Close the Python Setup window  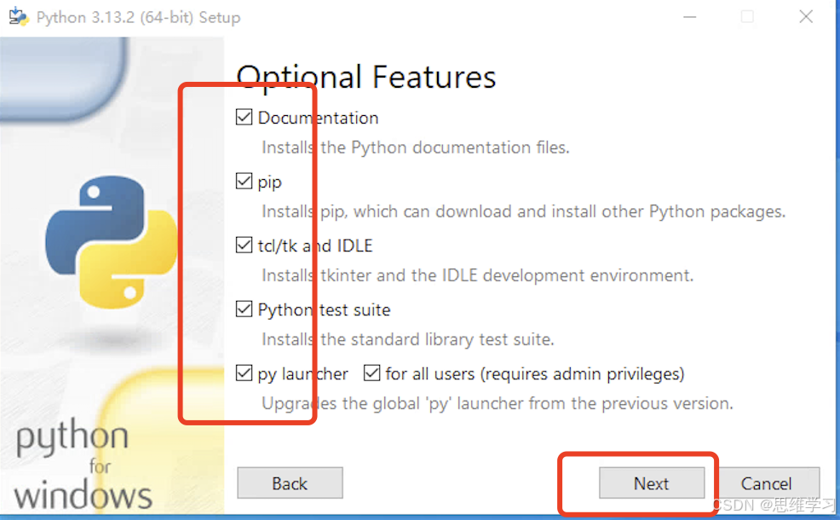806,17
